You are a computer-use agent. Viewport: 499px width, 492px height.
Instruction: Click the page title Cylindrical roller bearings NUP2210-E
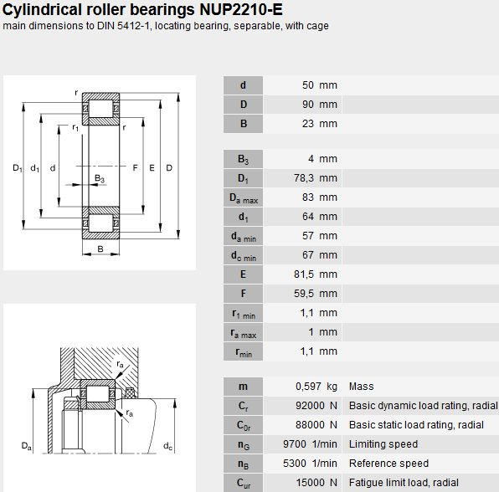coord(142,9)
